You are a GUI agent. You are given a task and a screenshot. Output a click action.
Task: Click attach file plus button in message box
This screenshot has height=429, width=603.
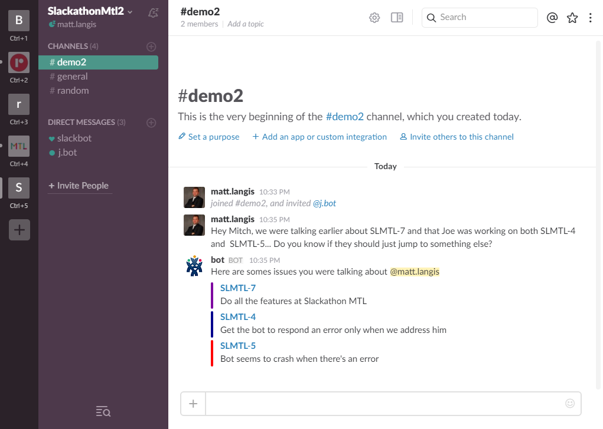(193, 404)
